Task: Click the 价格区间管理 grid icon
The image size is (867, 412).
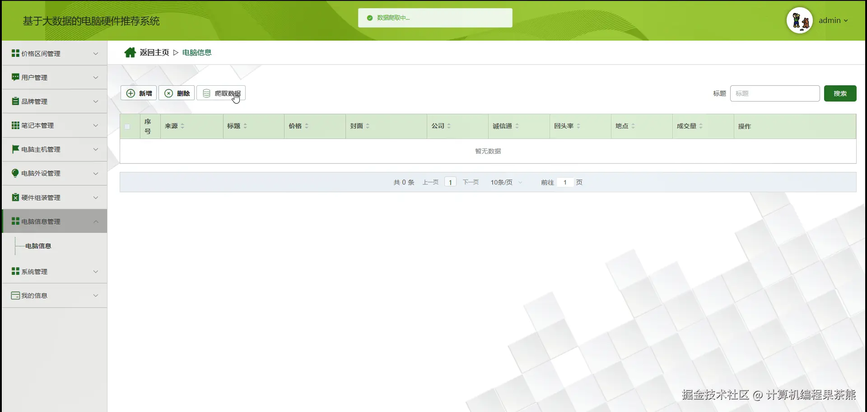Action: coord(15,53)
